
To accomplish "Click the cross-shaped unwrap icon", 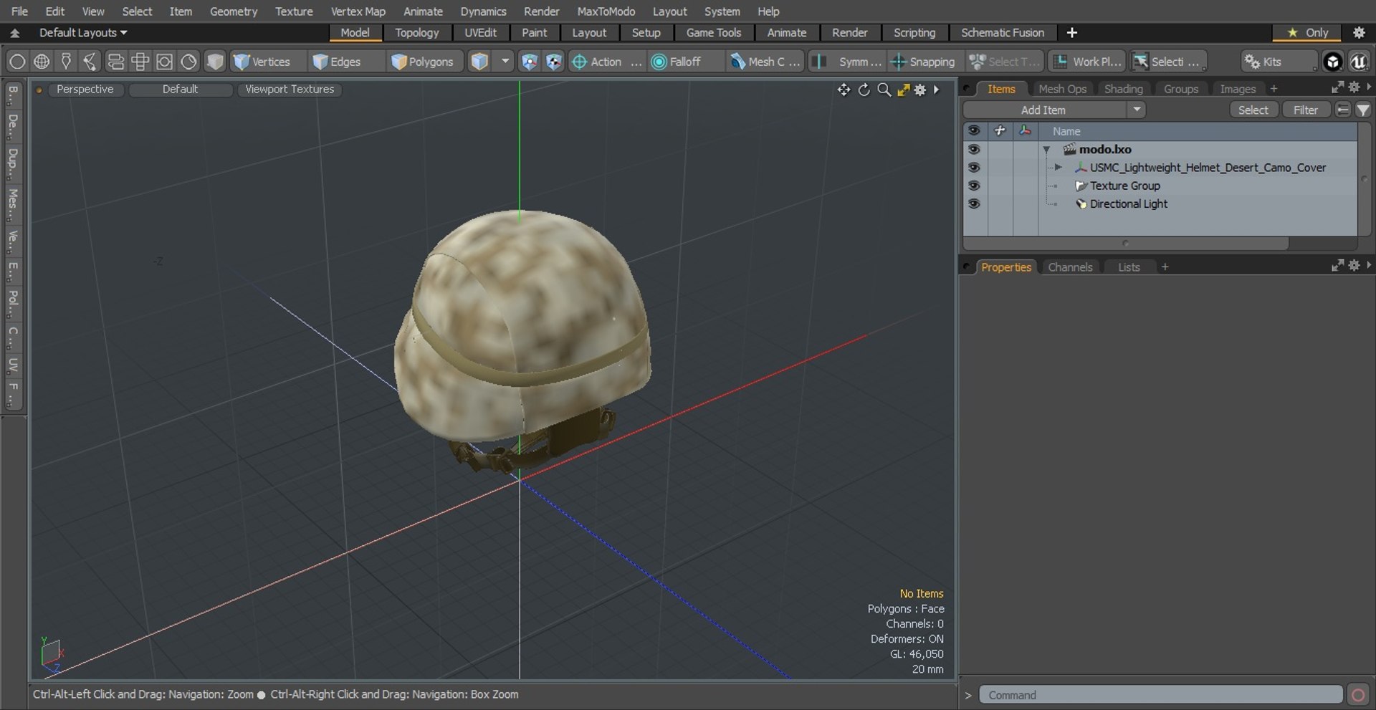I will pyautogui.click(x=140, y=62).
